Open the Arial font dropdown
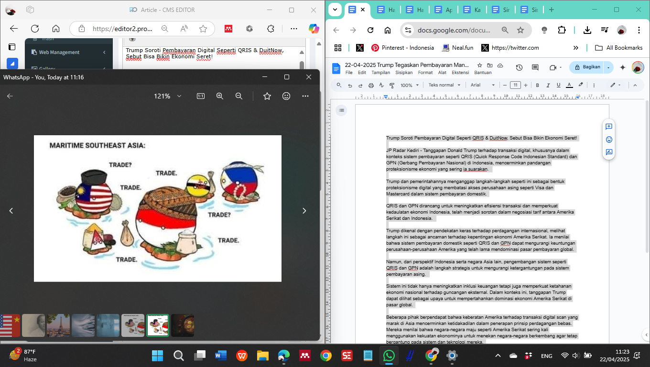 tap(483, 85)
